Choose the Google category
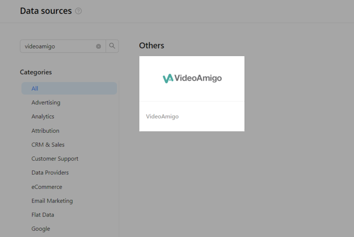Screen dimensions: 354x237 click(x=40, y=229)
